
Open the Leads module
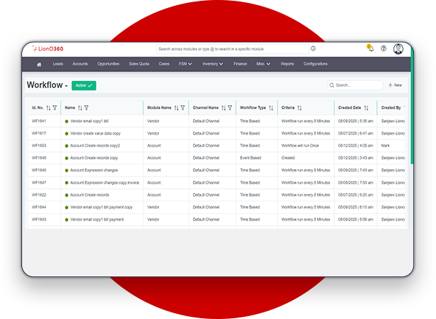pos(58,64)
